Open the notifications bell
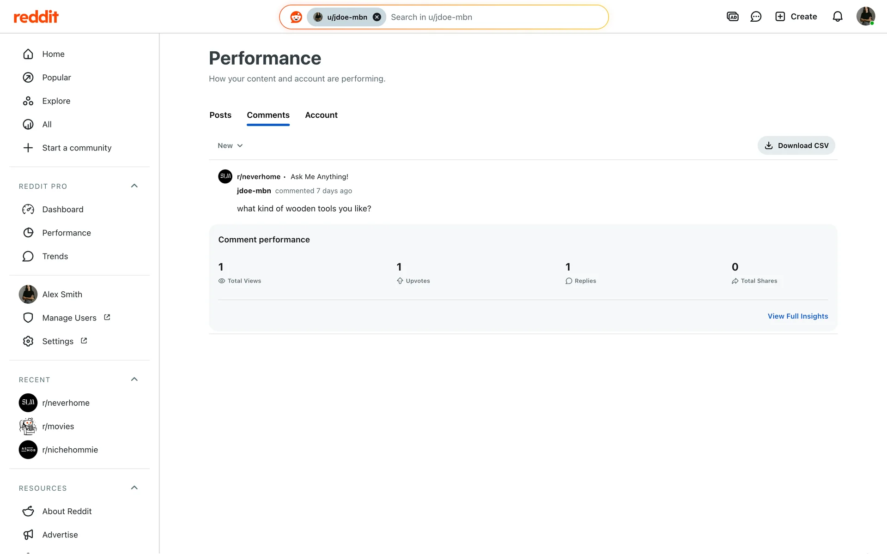 click(837, 17)
